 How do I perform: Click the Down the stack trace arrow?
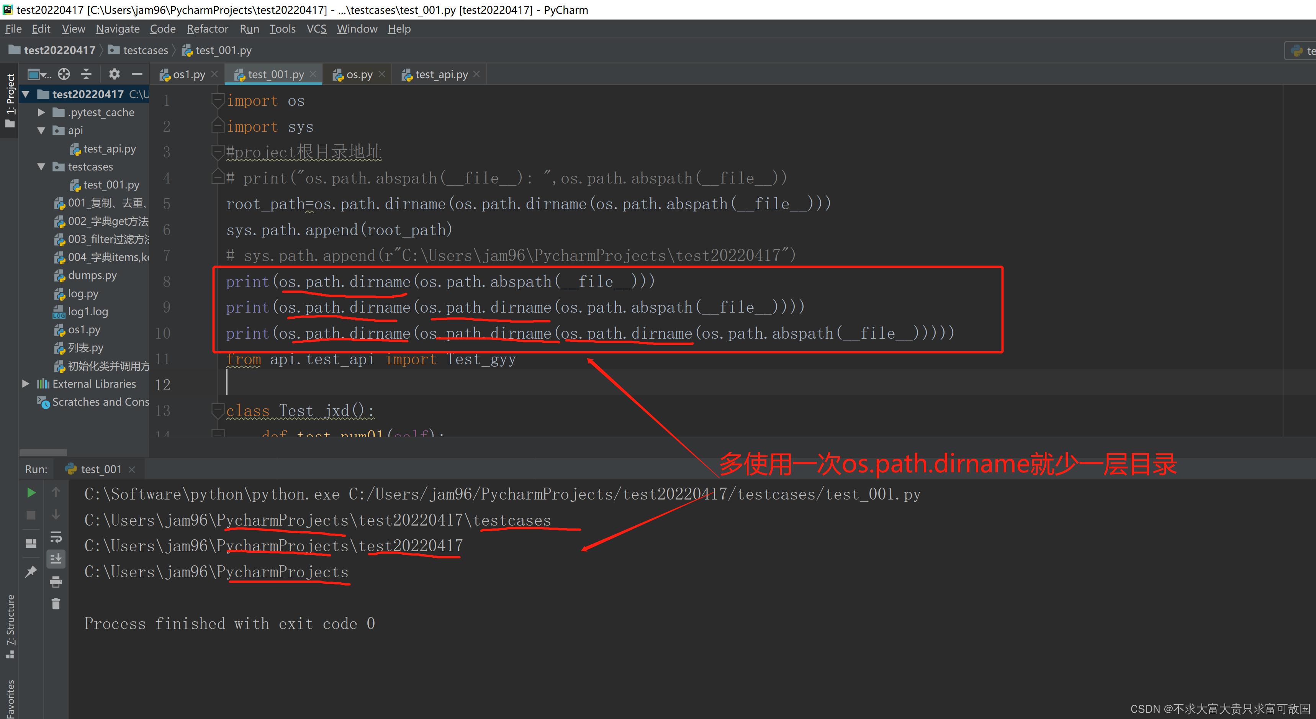(56, 514)
